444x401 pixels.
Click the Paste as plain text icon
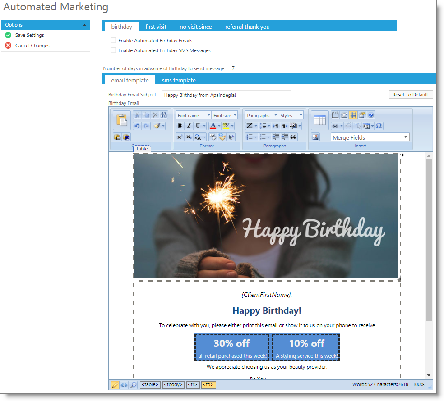click(x=117, y=137)
